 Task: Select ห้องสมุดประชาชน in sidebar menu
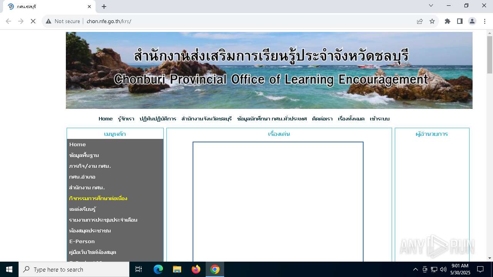point(115,230)
